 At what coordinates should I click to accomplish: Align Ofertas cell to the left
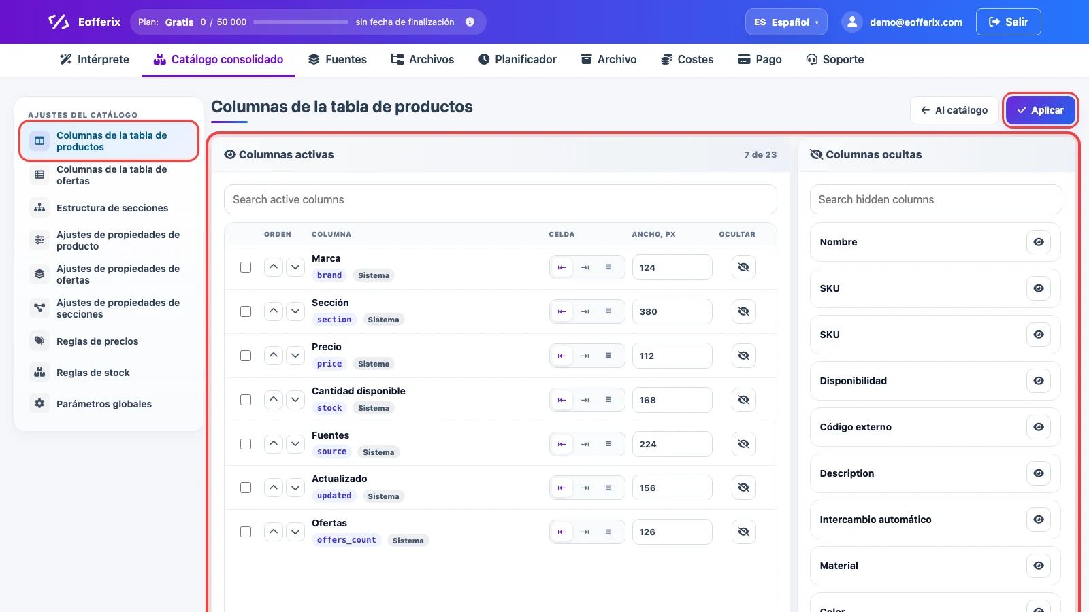pyautogui.click(x=562, y=532)
